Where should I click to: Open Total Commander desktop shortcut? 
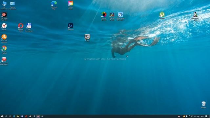click(x=29, y=27)
